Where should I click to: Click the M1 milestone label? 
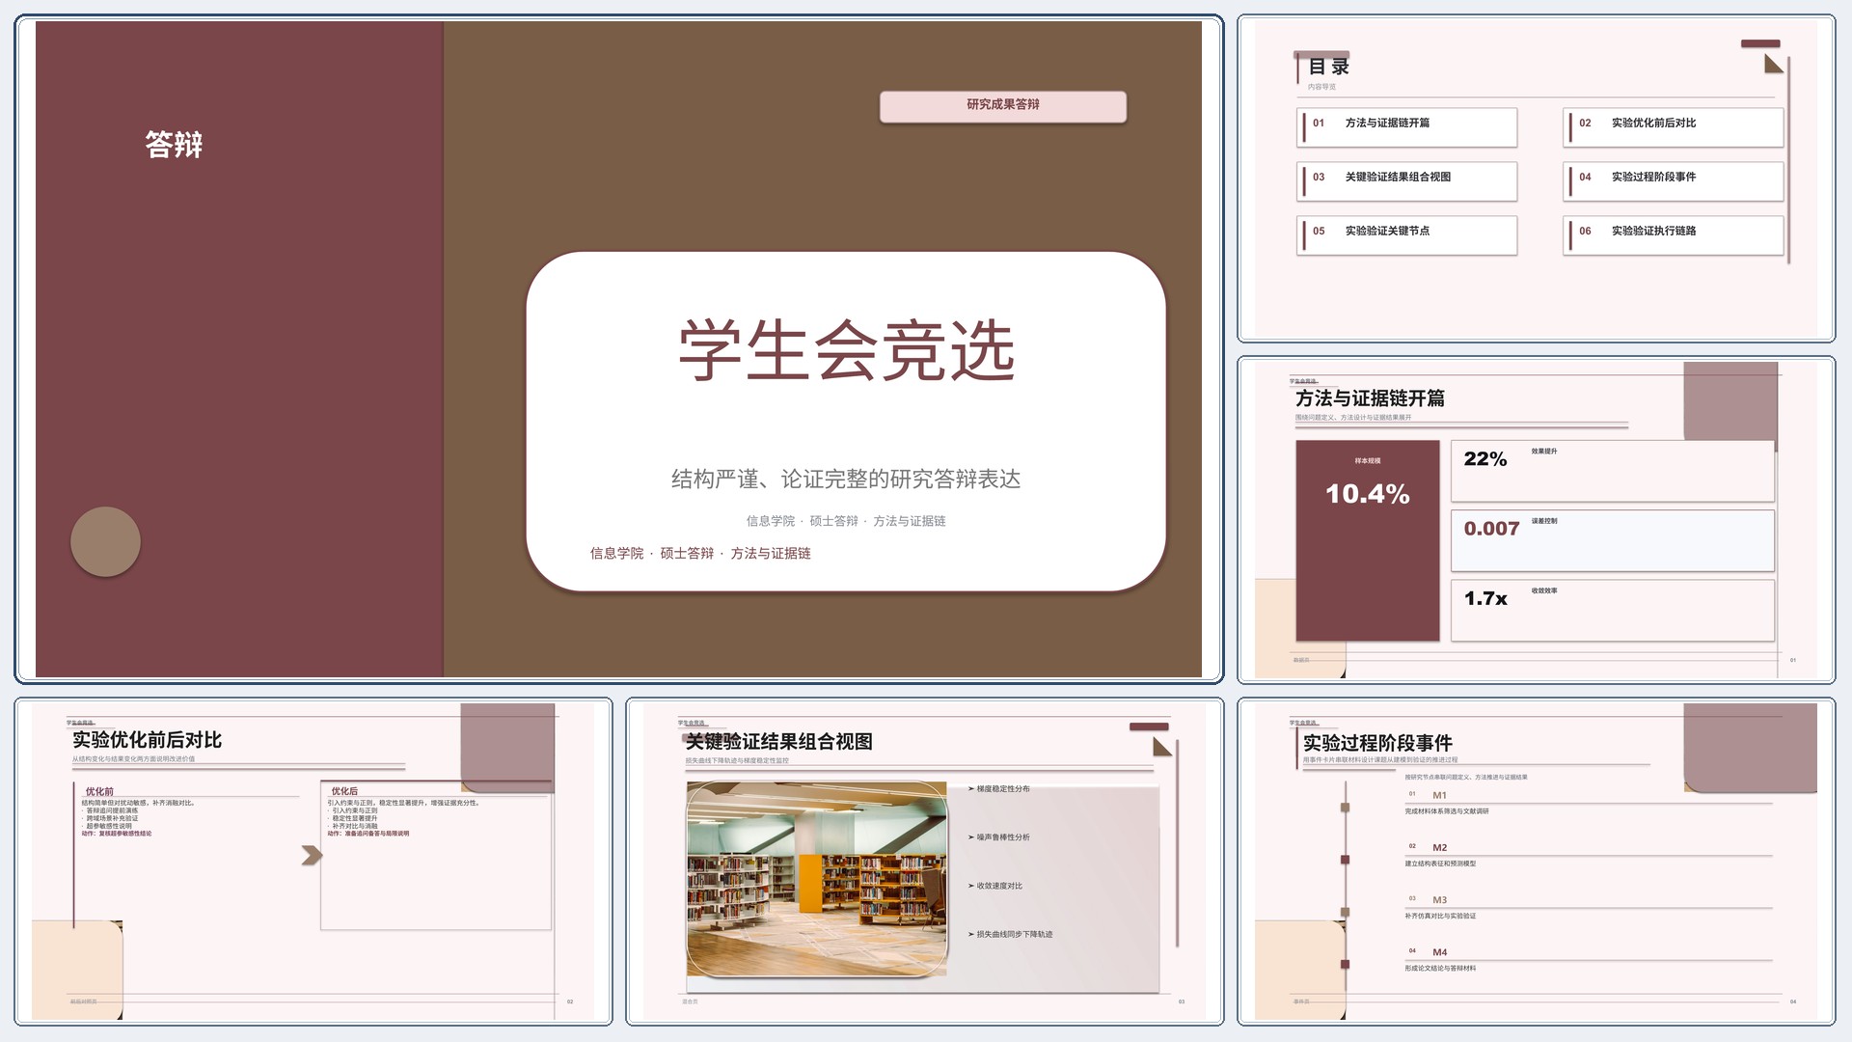[1439, 795]
